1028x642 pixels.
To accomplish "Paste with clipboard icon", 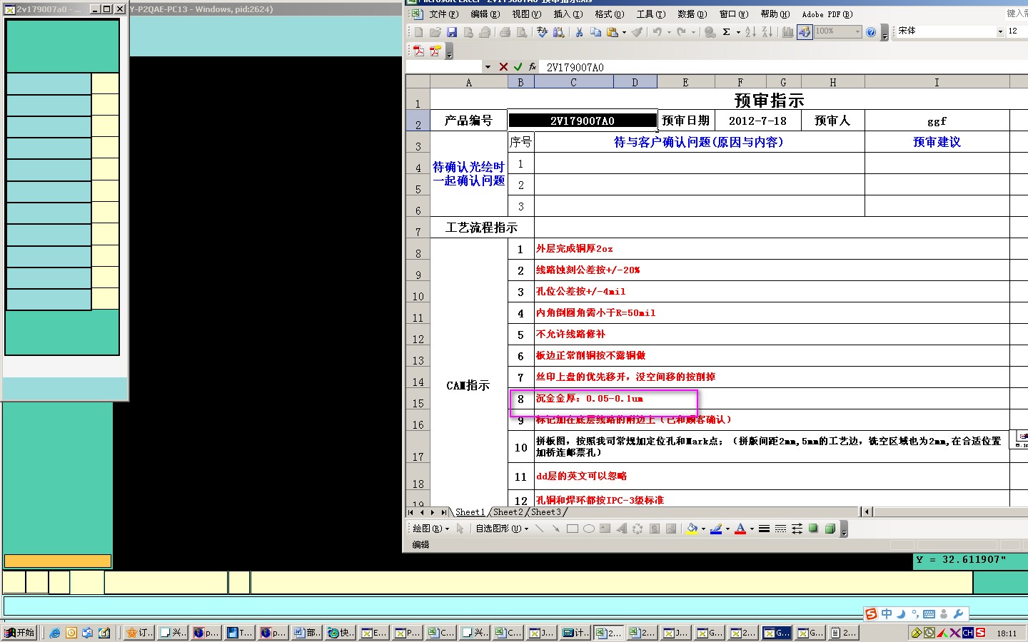I will tap(613, 32).
